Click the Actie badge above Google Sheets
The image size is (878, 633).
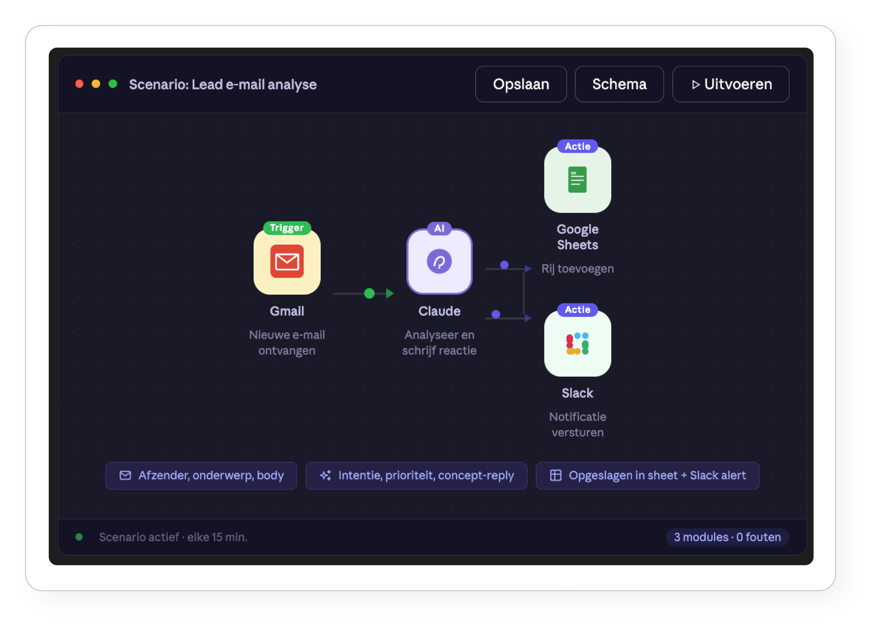point(577,146)
